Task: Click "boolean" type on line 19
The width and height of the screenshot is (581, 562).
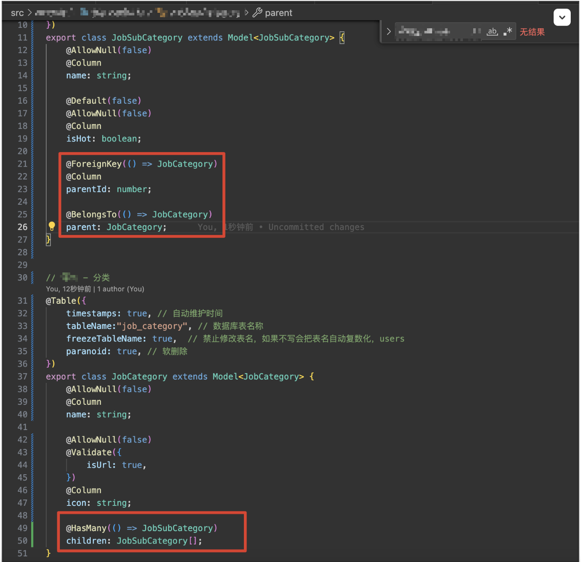Action: [x=119, y=139]
